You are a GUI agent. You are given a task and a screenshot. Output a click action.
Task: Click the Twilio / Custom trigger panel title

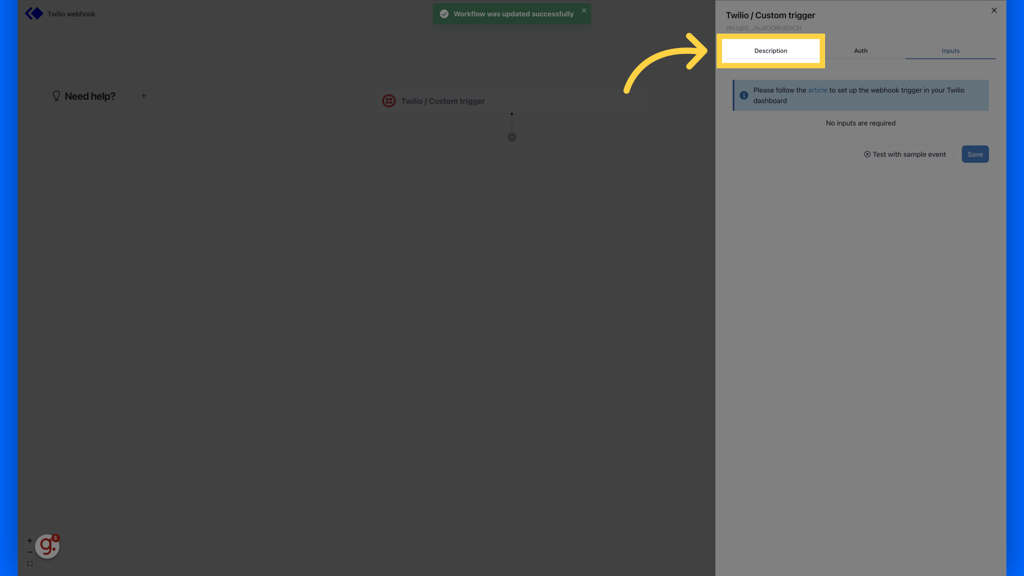point(770,15)
